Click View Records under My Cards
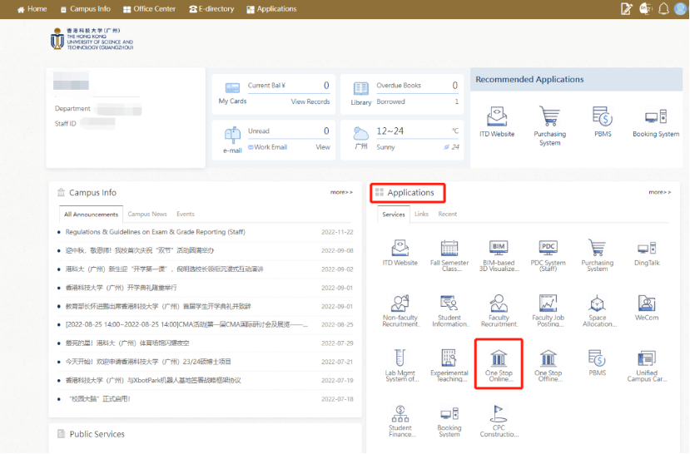Image resolution: width=690 pixels, height=454 pixels. [x=310, y=101]
